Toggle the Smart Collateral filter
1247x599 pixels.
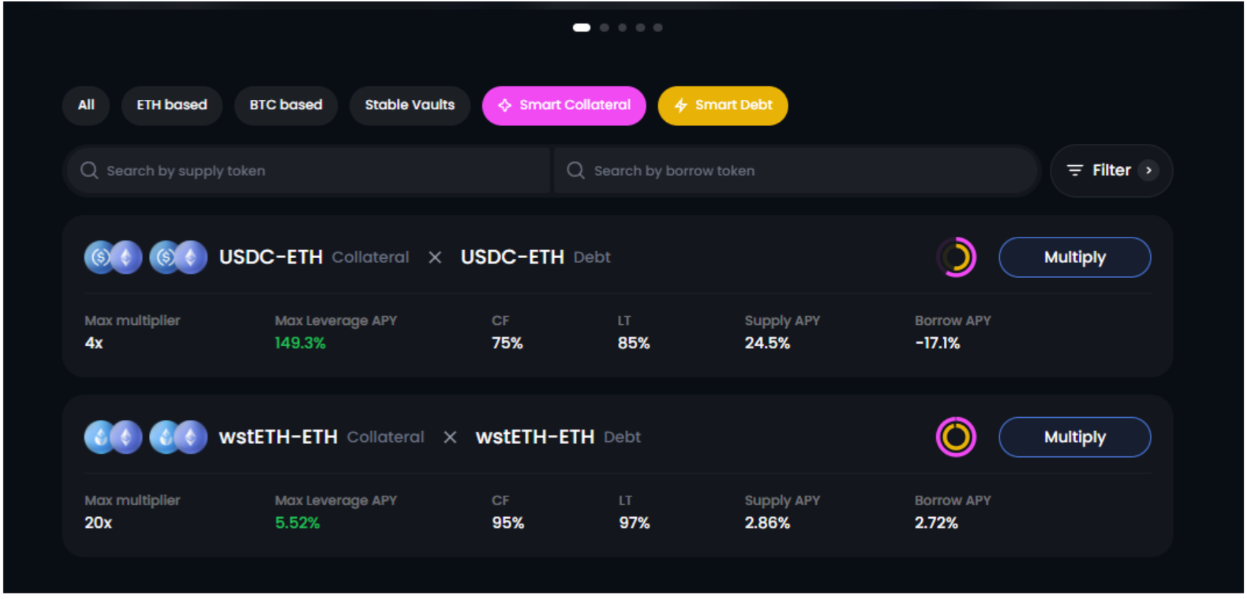(564, 105)
